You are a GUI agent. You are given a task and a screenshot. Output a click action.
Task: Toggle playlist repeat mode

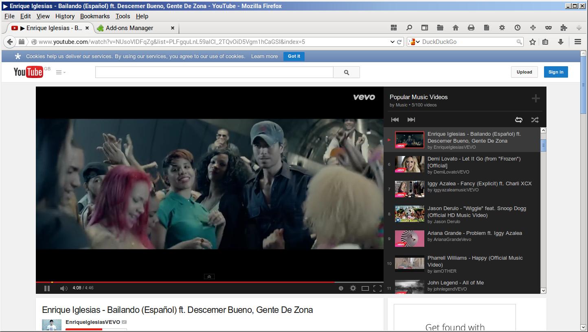coord(518,119)
